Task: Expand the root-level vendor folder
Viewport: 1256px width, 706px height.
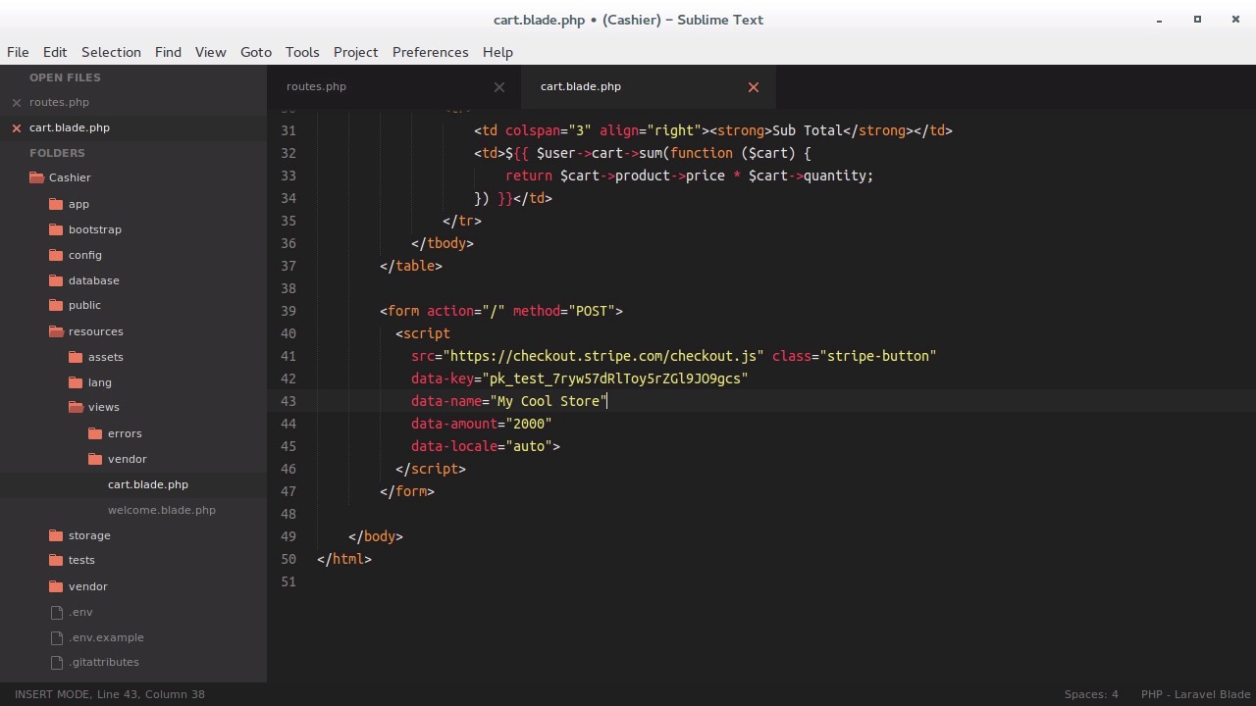Action: coord(88,586)
